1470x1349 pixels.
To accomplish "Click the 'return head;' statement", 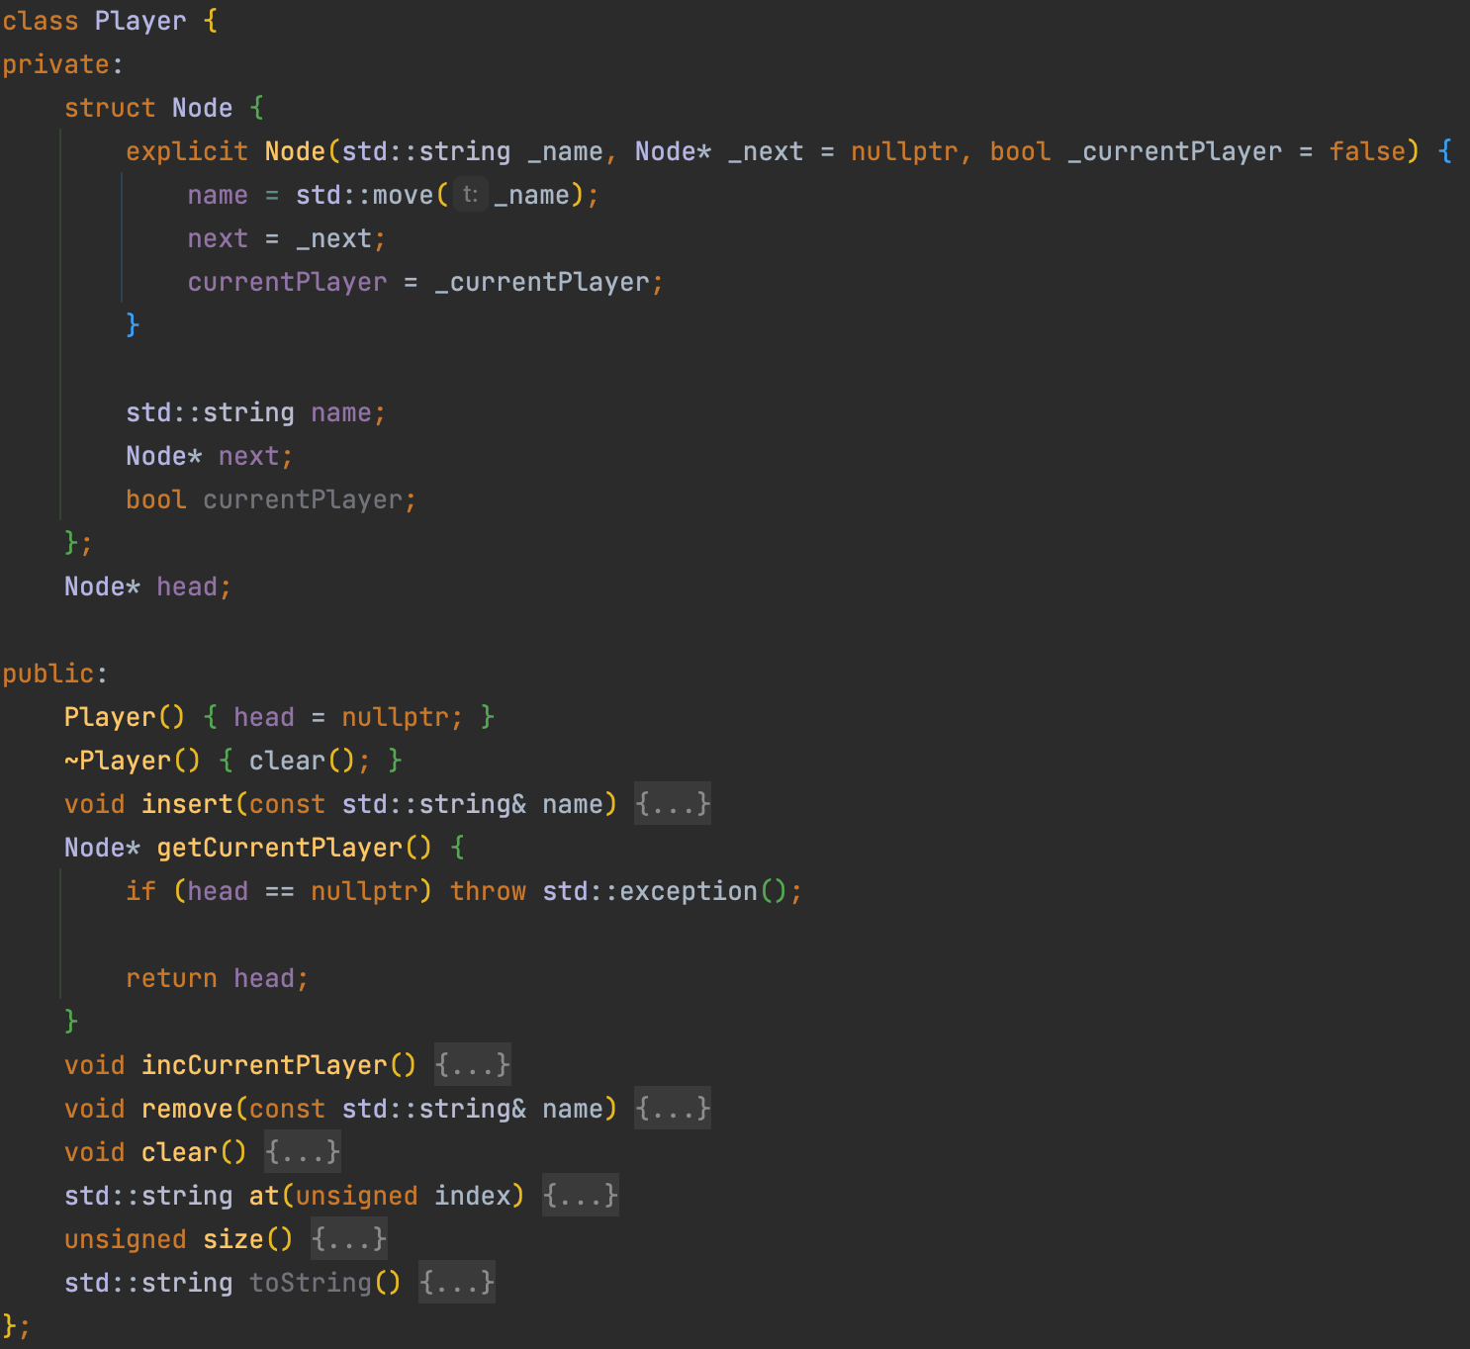I will click(x=217, y=978).
